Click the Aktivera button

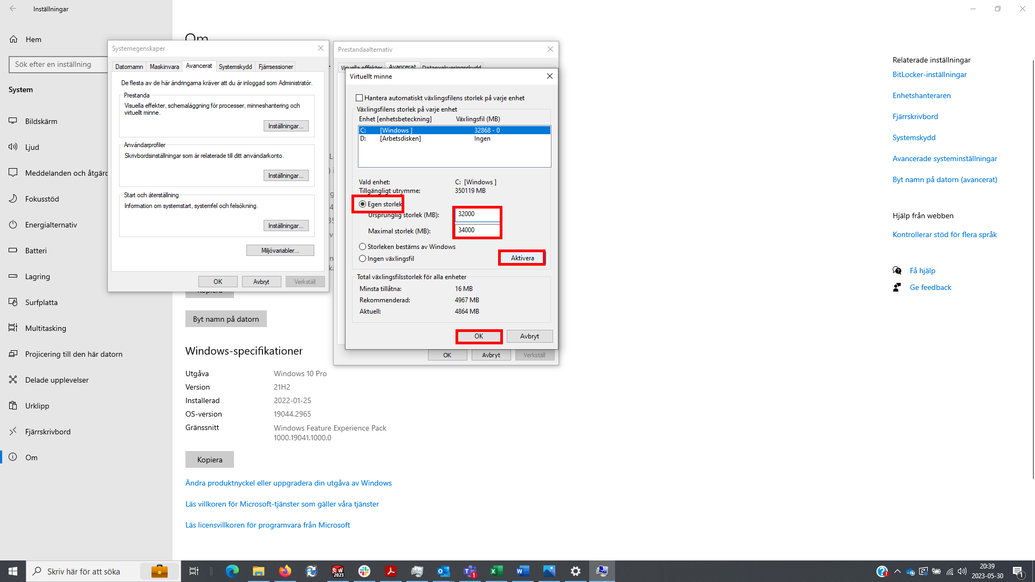point(522,258)
